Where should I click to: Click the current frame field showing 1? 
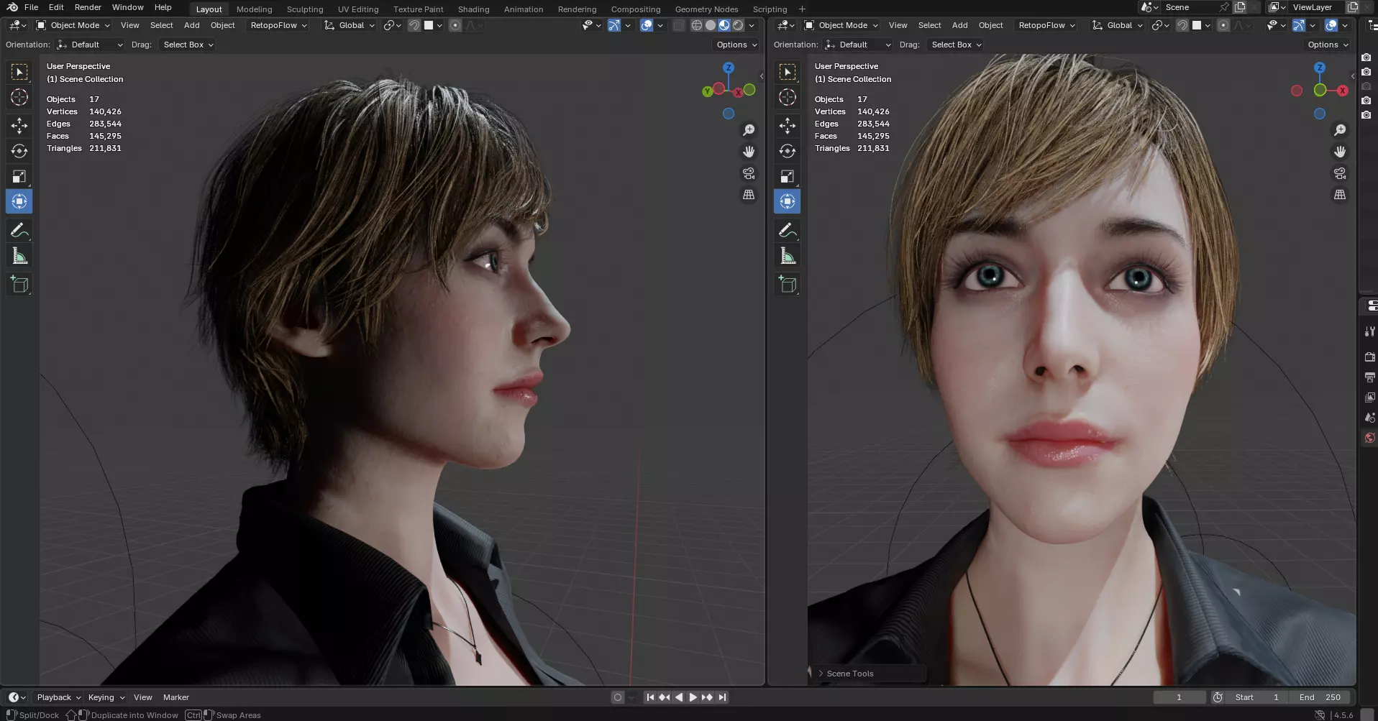pos(1179,697)
